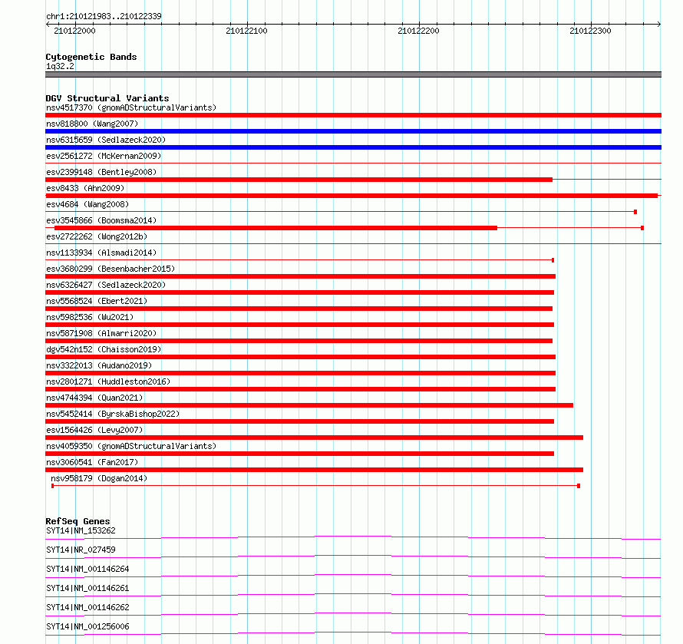Click the nsv4059350 gnomAD variant label

pyautogui.click(x=131, y=446)
